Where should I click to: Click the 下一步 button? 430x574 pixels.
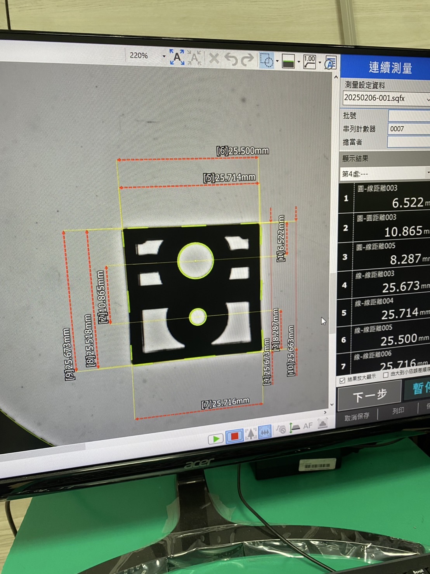click(x=369, y=396)
